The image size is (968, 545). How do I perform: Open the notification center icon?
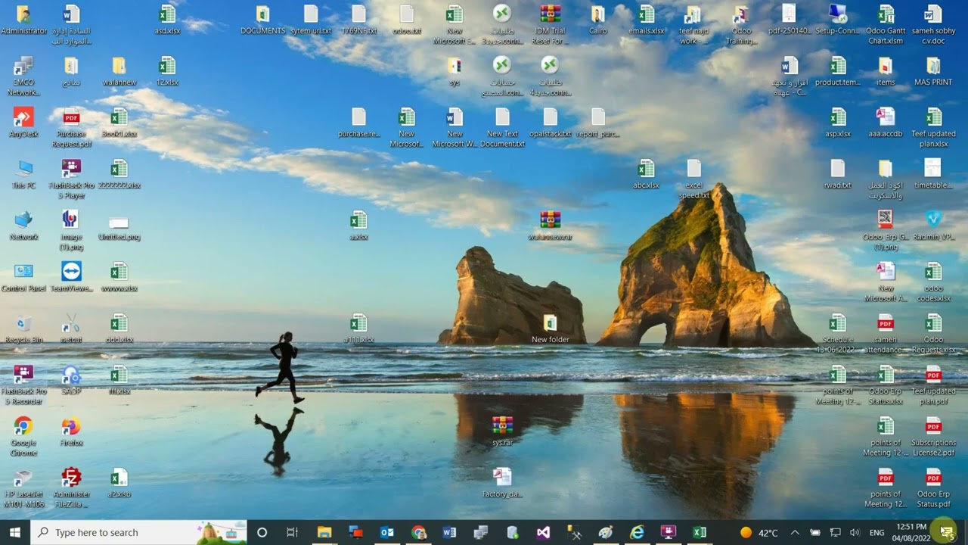946,532
